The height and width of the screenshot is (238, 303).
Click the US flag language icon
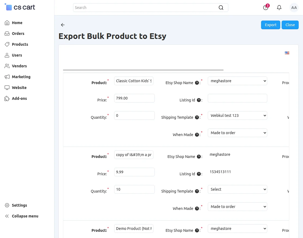[287, 53]
